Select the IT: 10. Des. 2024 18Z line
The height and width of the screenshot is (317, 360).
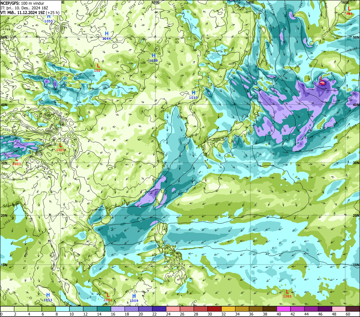(24, 8)
